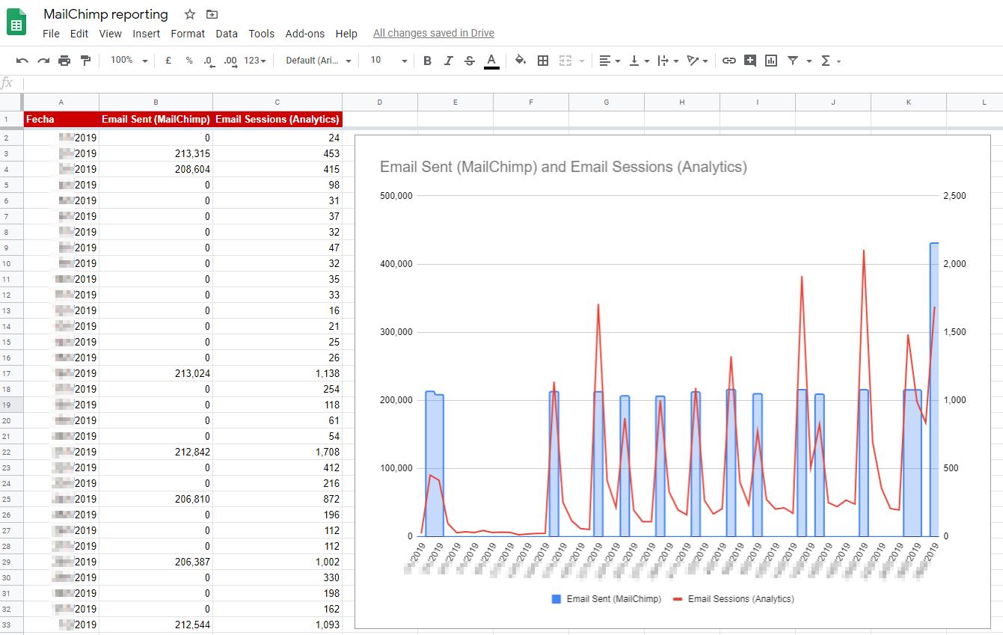
Task: Open more number formats dropdown
Action: pos(255,61)
